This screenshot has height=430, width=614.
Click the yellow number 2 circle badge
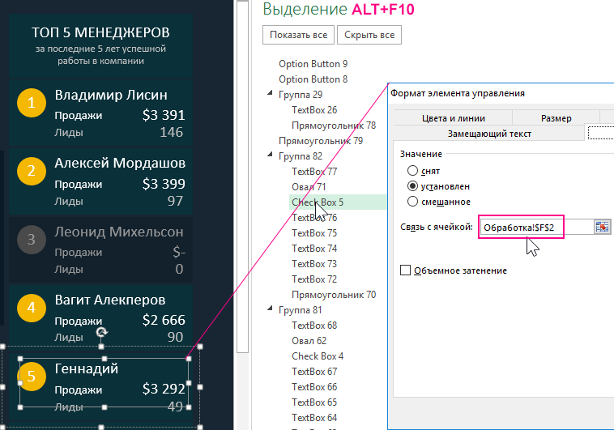[x=32, y=171]
